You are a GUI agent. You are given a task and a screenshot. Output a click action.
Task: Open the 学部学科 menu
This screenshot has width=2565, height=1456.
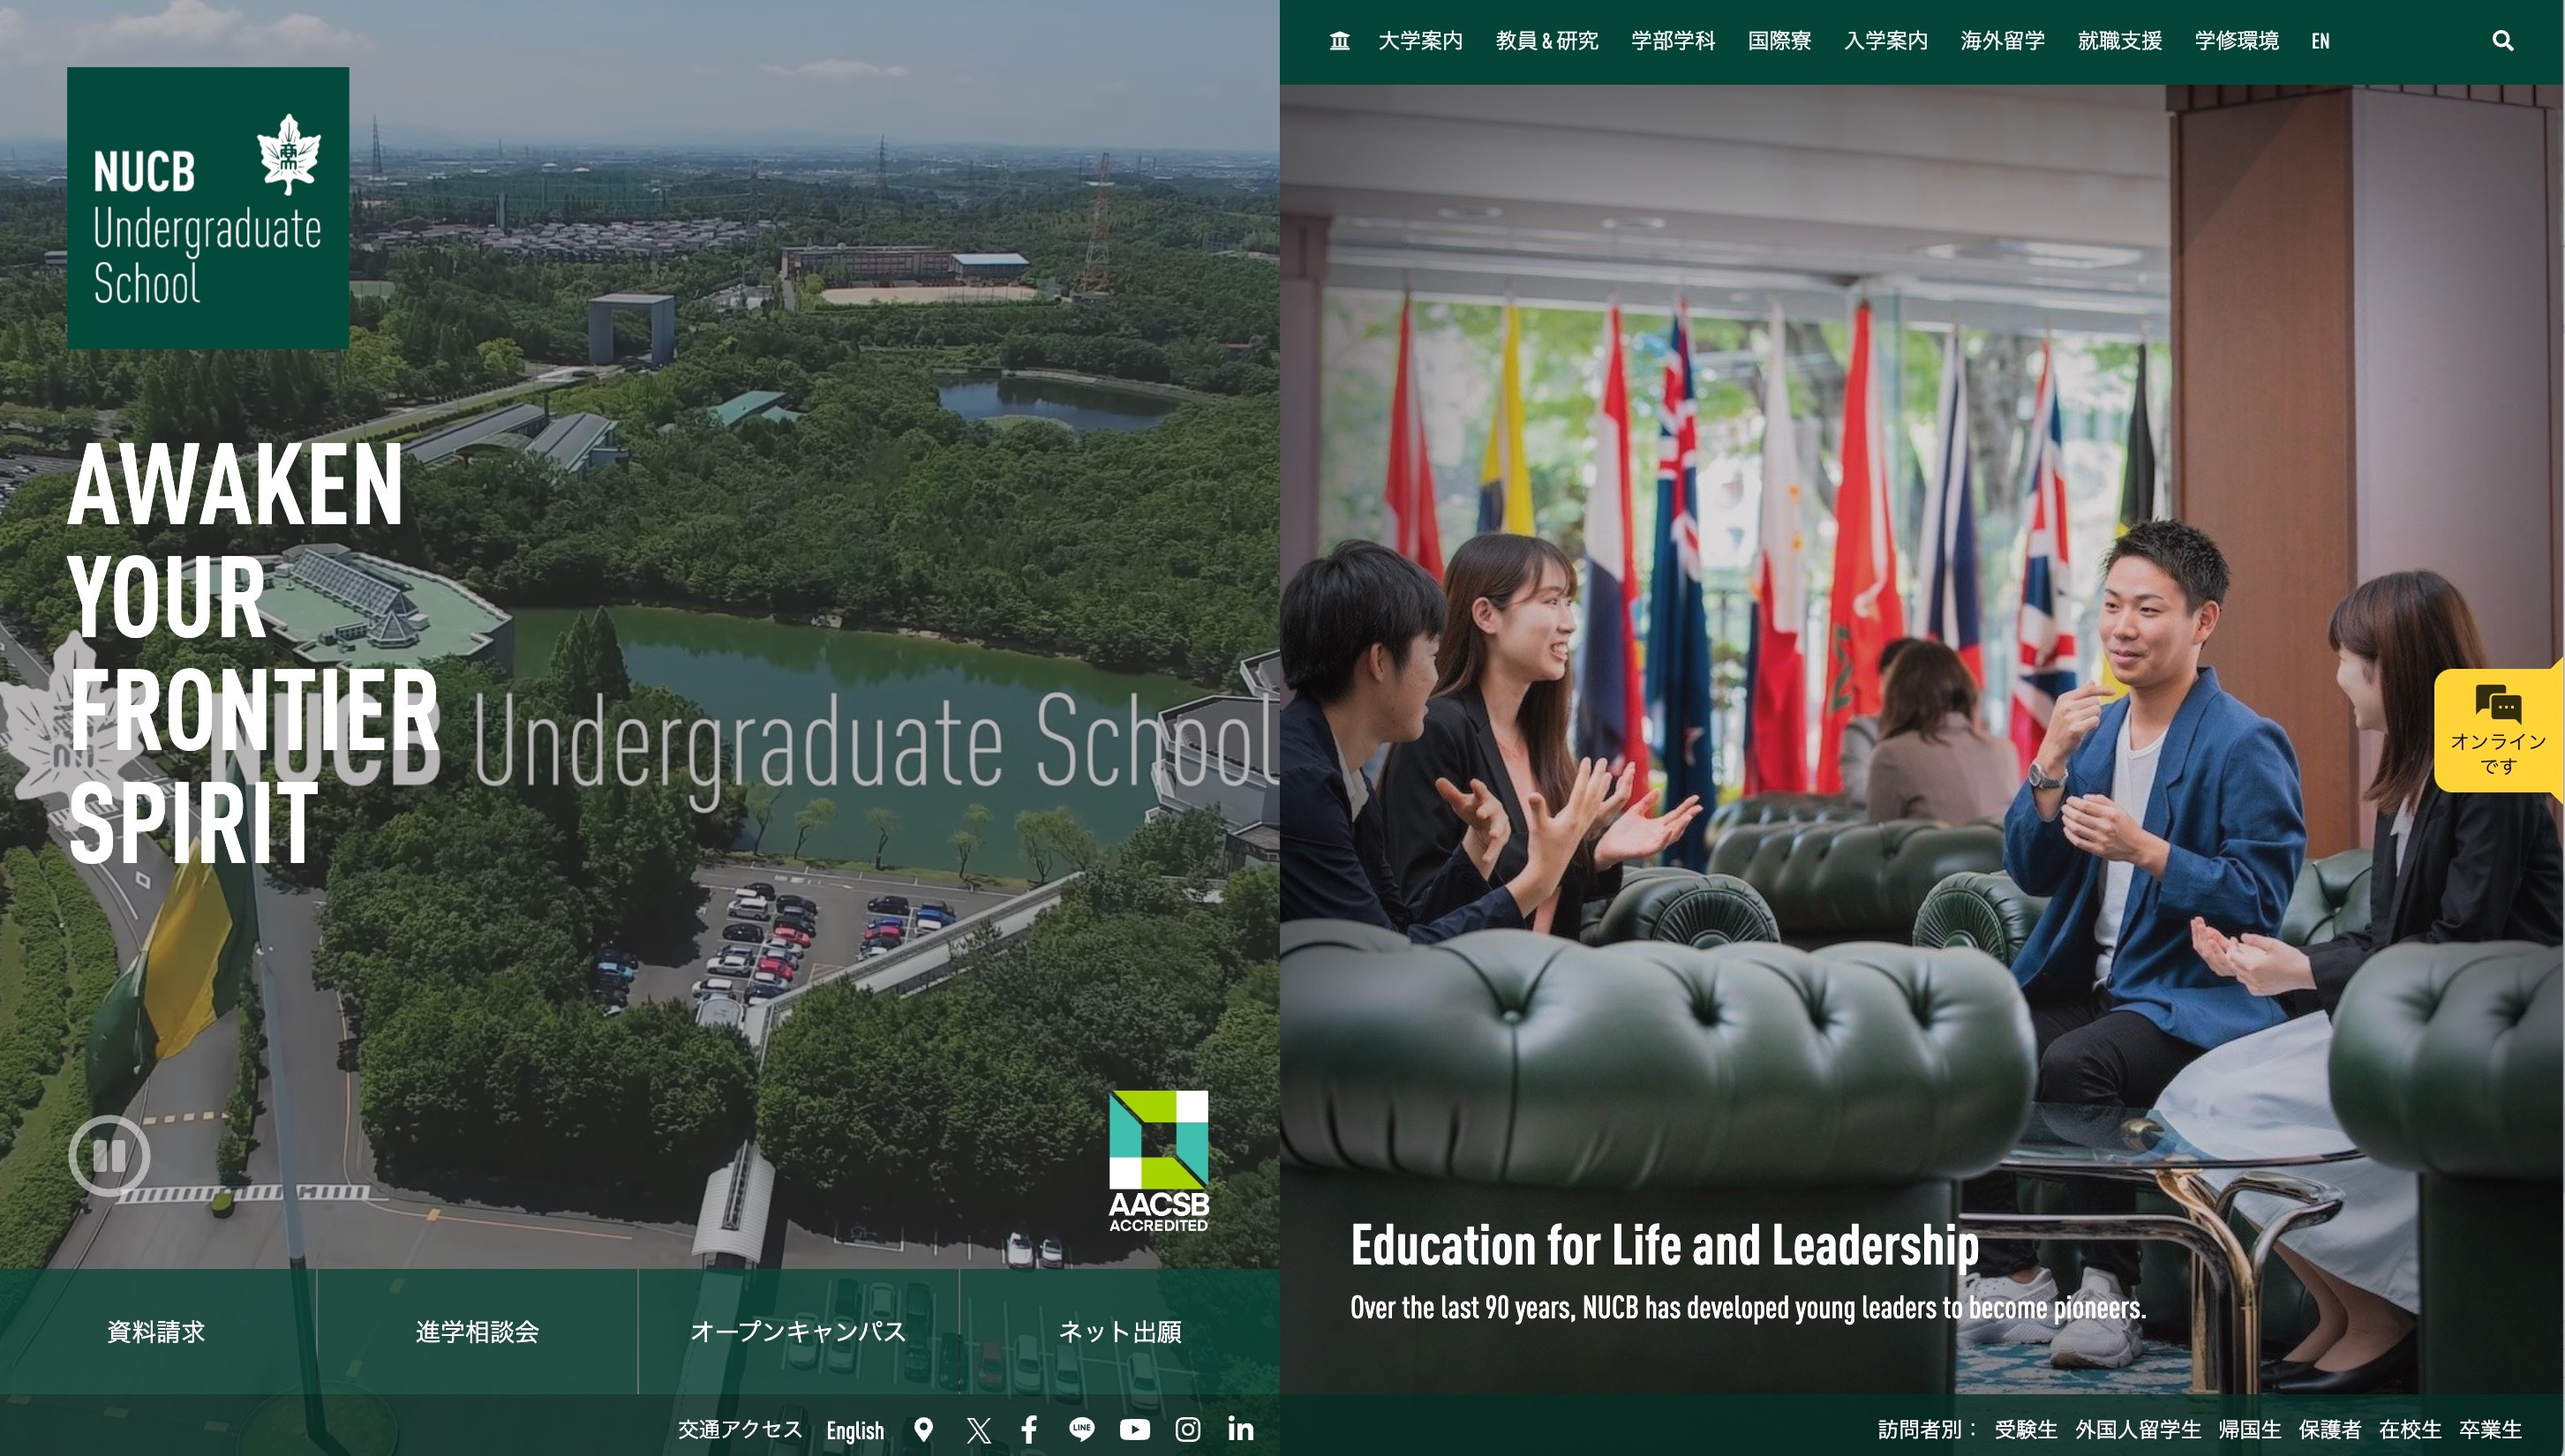point(1673,41)
